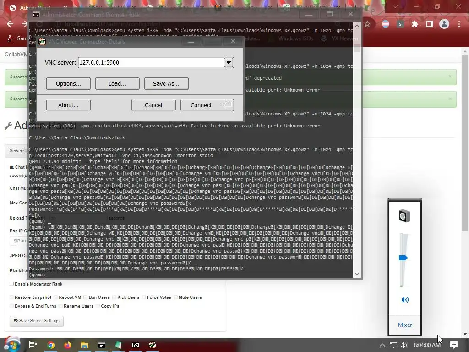Close the VNC Viewer dialog

[233, 41]
